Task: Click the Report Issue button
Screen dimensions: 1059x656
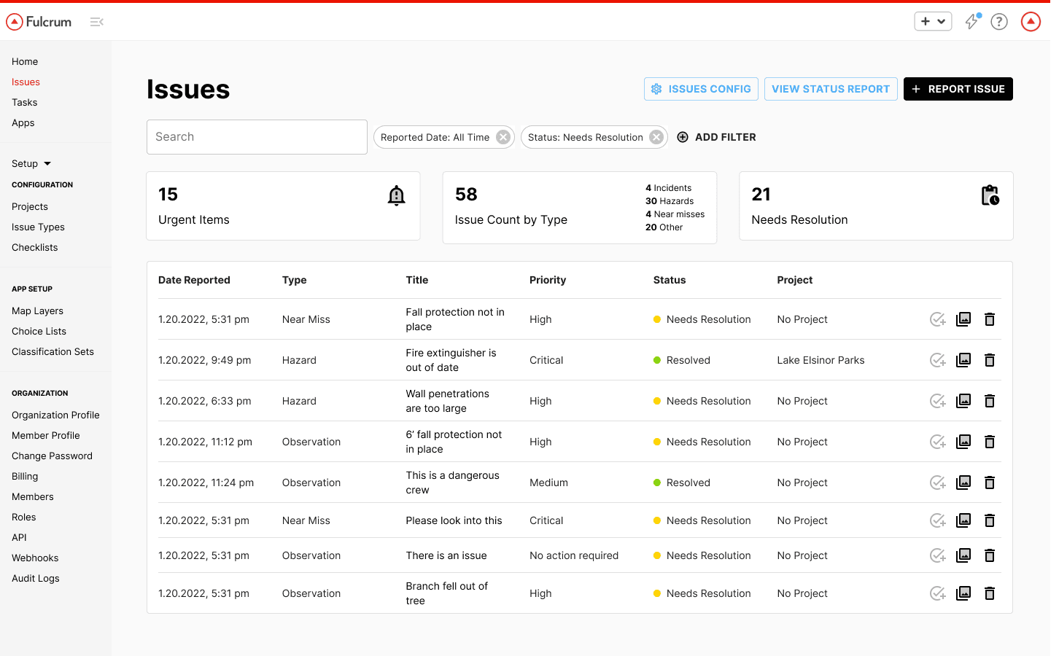Action: [958, 89]
